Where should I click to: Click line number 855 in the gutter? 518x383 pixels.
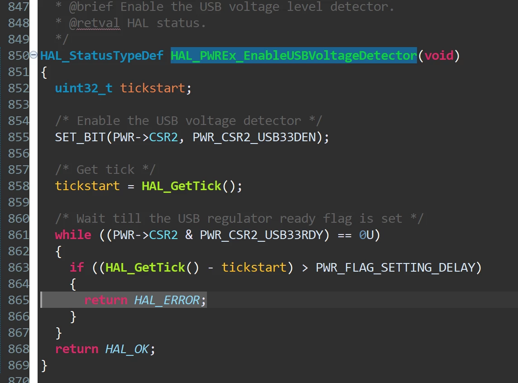[19, 137]
